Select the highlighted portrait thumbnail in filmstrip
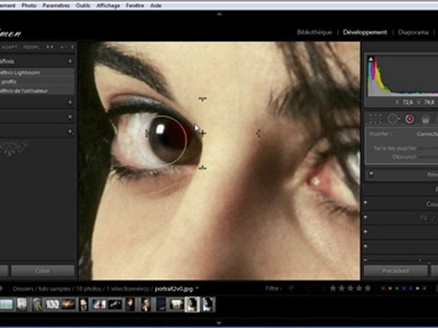Image resolution: width=438 pixels, height=328 pixels. pos(193,304)
